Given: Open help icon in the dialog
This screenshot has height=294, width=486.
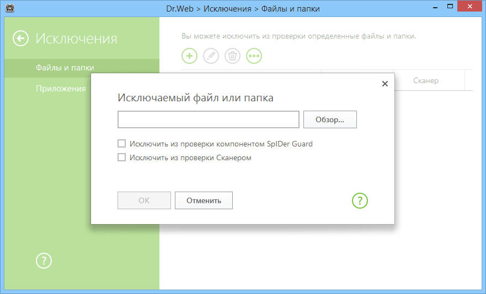Looking at the screenshot, I should [360, 200].
